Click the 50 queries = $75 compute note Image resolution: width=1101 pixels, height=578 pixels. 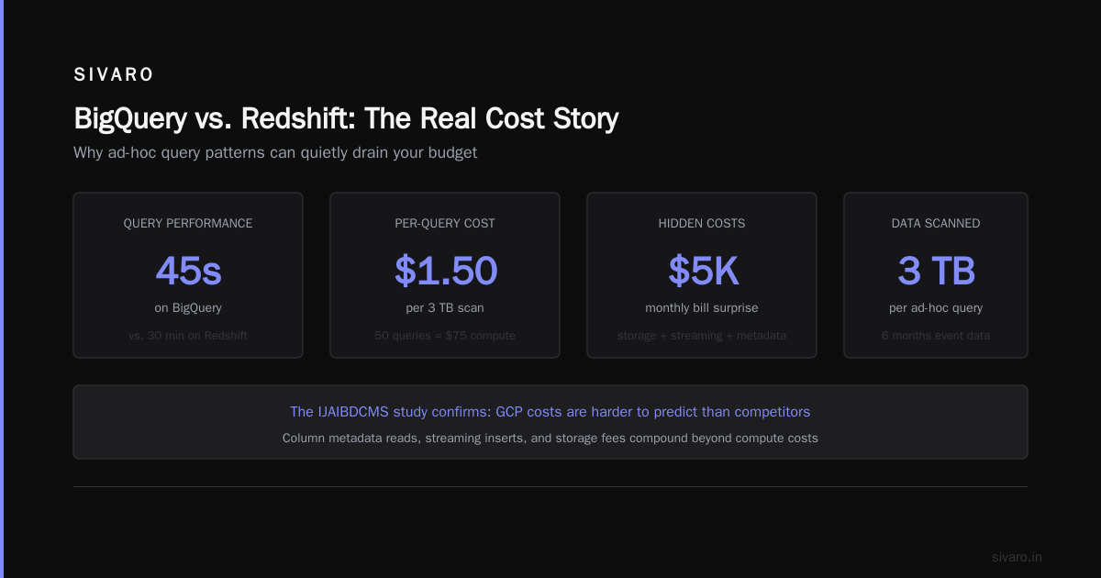(445, 336)
